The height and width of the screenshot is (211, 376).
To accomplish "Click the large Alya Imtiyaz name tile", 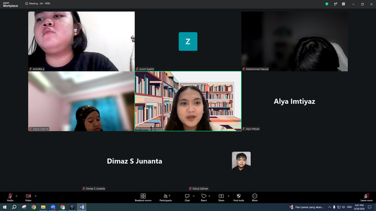I will pos(294,101).
